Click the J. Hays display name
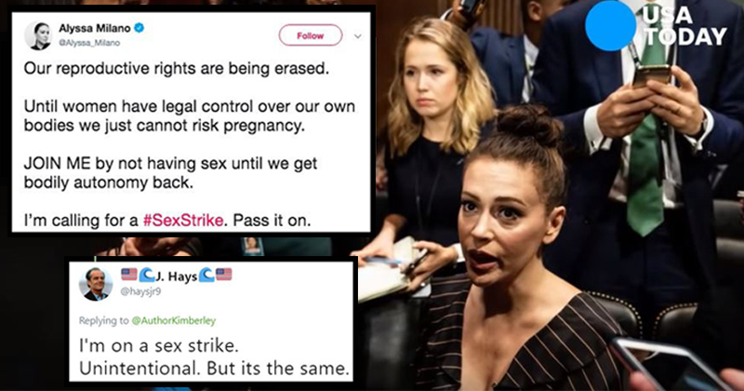Image resolution: width=744 pixels, height=391 pixels. pyautogui.click(x=176, y=276)
